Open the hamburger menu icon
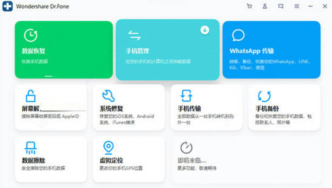Image resolution: width=332 pixels, height=188 pixels. [297, 6]
